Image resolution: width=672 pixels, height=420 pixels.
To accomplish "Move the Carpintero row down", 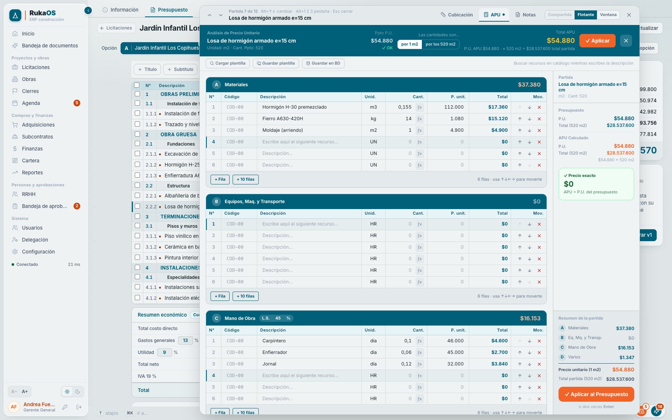I will pos(529,341).
